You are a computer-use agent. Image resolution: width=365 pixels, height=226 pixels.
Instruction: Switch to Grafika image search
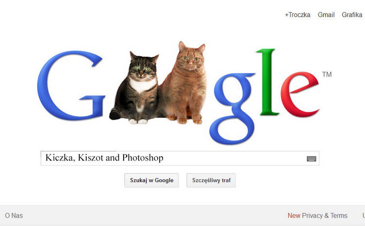tap(352, 15)
